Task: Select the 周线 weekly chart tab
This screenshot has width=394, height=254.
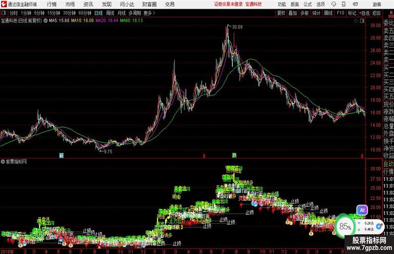Action: [110, 13]
